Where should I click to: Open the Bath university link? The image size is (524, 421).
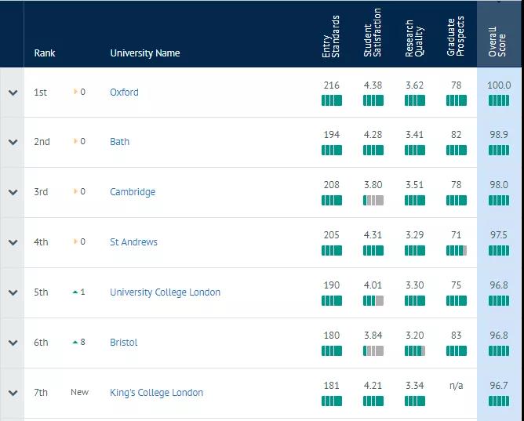(x=120, y=142)
